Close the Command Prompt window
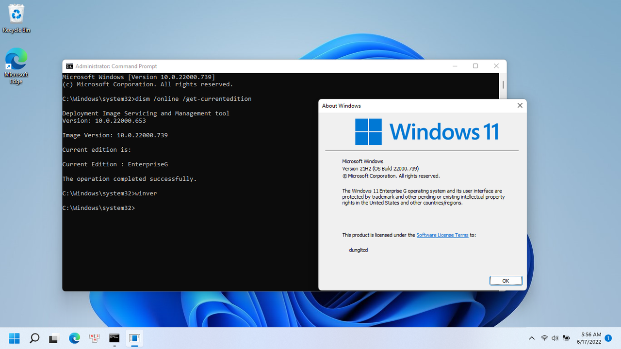Image resolution: width=621 pixels, height=349 pixels. [496, 66]
